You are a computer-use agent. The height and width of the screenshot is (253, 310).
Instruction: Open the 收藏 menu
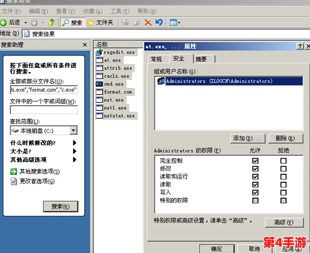(92, 11)
